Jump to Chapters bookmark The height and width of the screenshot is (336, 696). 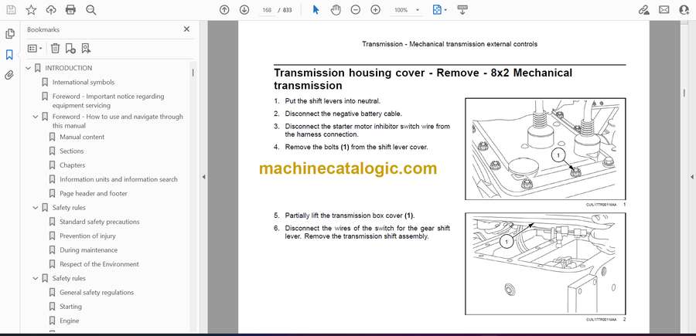(x=73, y=165)
